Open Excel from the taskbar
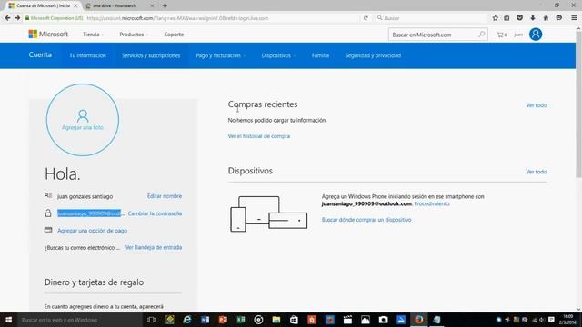 [240, 320]
